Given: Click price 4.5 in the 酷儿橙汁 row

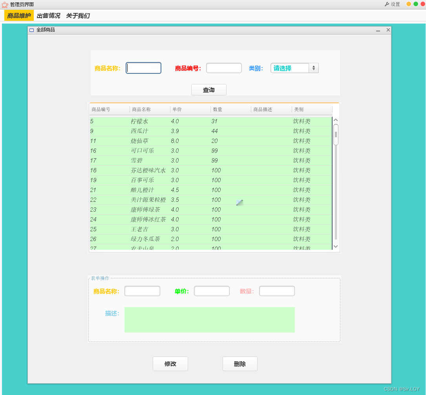Looking at the screenshot, I should tap(175, 190).
